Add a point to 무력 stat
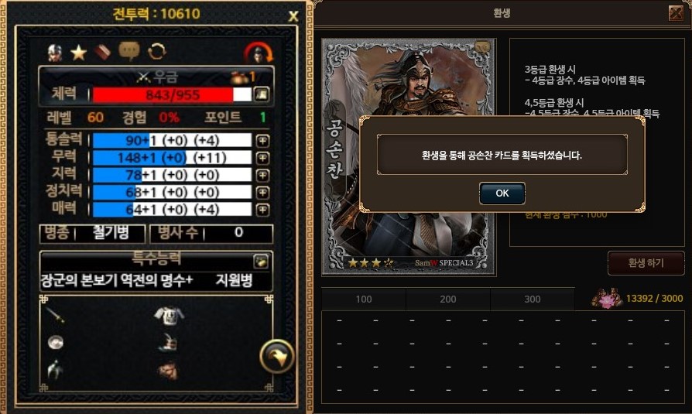692x414 pixels. (262, 158)
